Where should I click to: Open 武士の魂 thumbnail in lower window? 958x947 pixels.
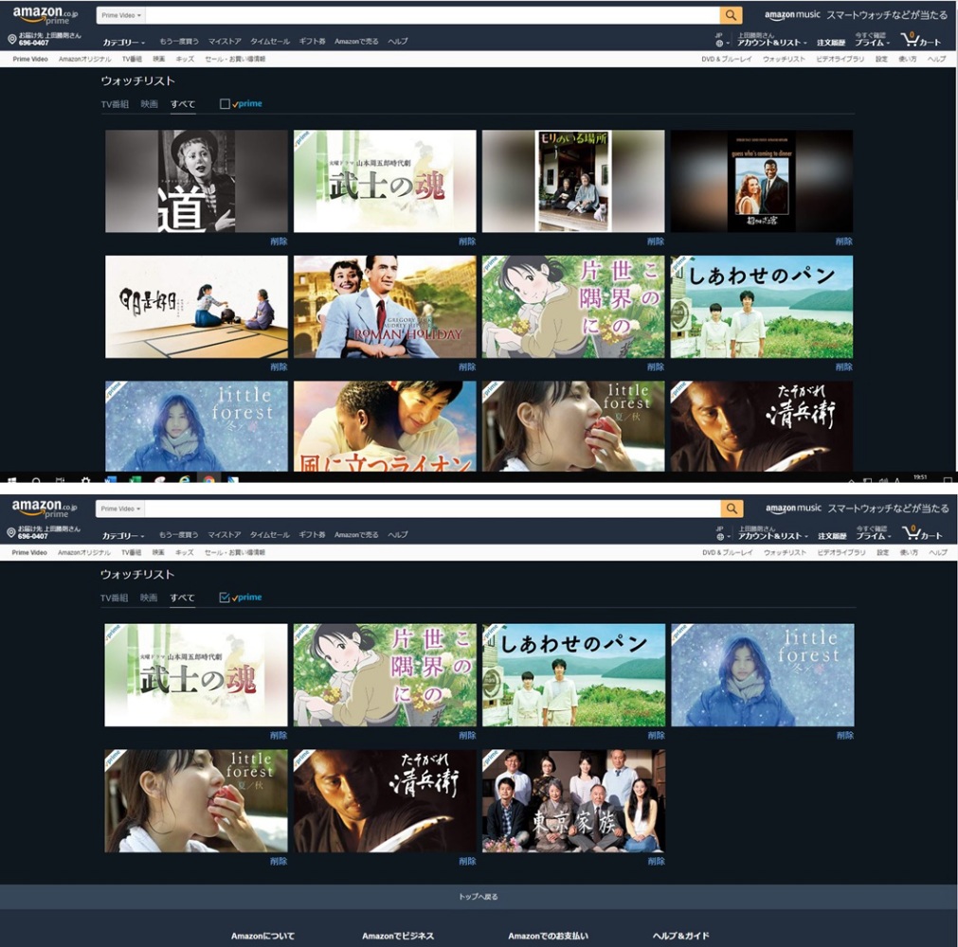click(196, 675)
